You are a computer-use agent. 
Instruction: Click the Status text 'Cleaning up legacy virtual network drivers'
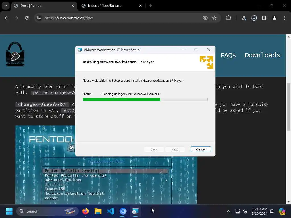point(130,94)
